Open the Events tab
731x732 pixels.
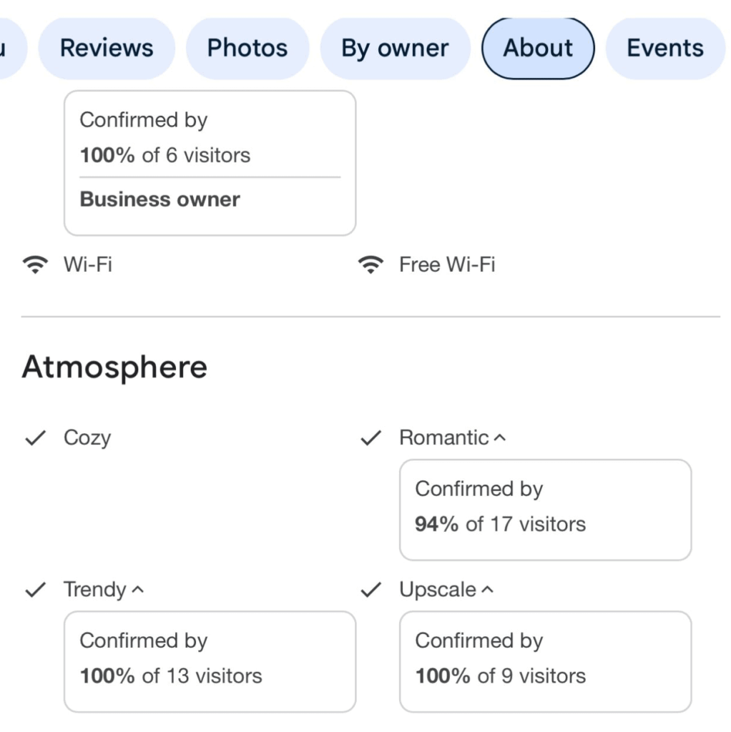(x=665, y=49)
